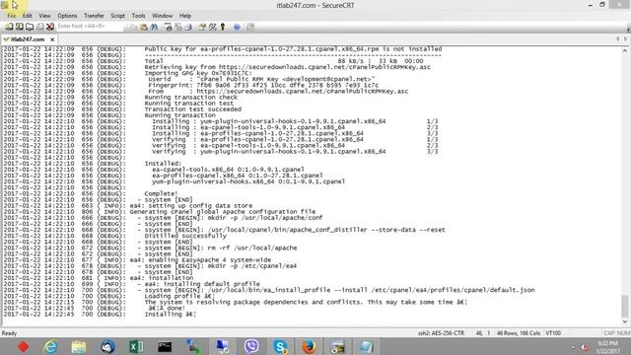Open Find with the binoculars icon
The width and height of the screenshot is (631, 355).
154,27
